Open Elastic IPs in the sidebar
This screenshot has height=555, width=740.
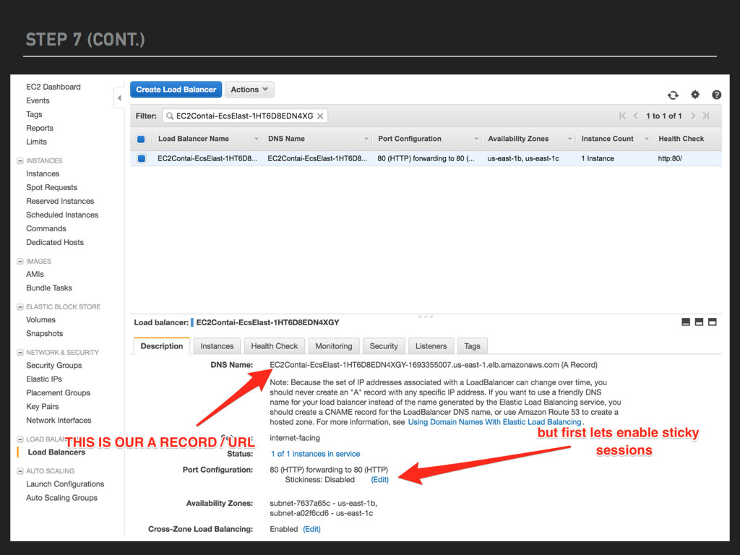(44, 379)
